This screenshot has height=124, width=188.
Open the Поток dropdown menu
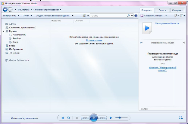[27, 16]
